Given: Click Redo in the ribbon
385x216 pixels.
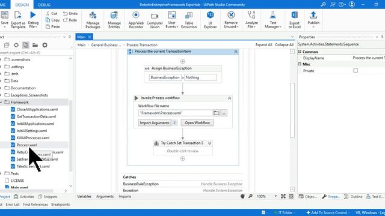Looking at the screenshot, I should [x=70, y=20].
